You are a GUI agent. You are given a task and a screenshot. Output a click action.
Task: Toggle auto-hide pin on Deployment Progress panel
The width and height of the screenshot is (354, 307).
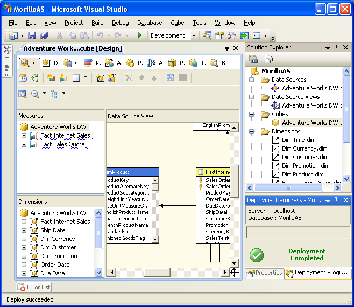click(335, 200)
